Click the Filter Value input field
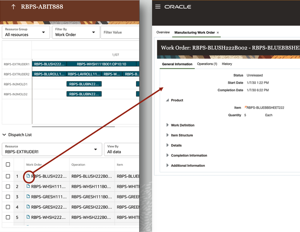The image size is (300, 232). (x=120, y=32)
